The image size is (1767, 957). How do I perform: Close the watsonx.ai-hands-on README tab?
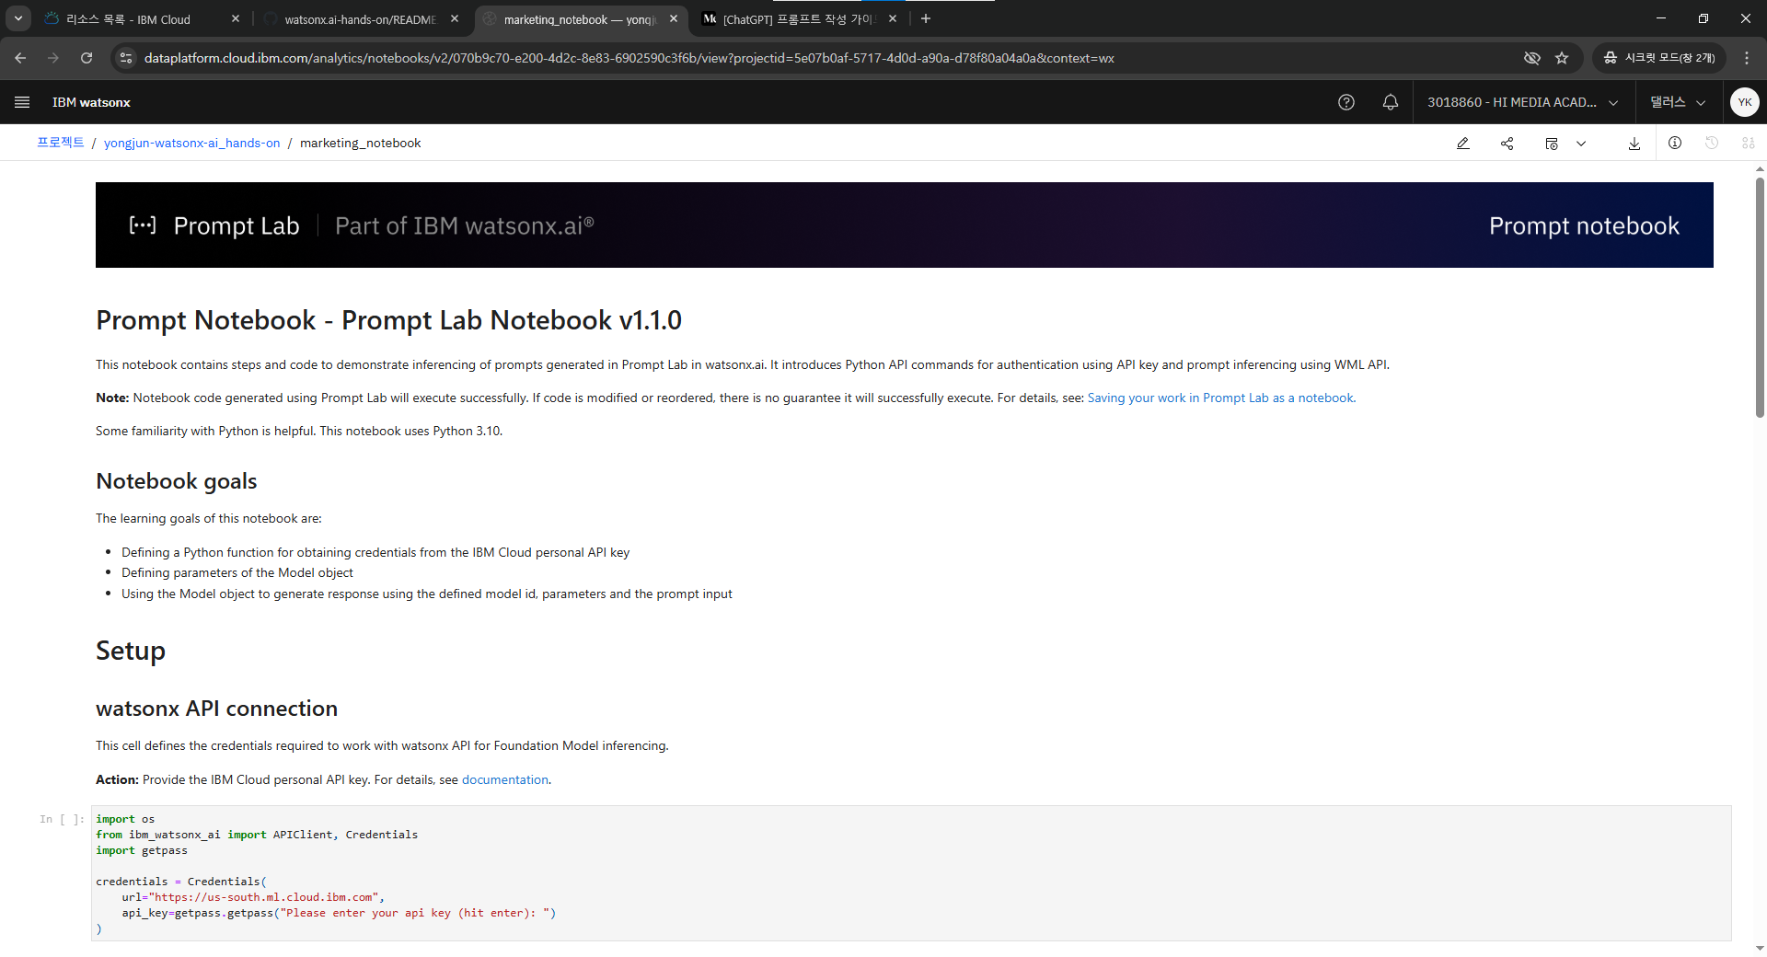(x=455, y=18)
